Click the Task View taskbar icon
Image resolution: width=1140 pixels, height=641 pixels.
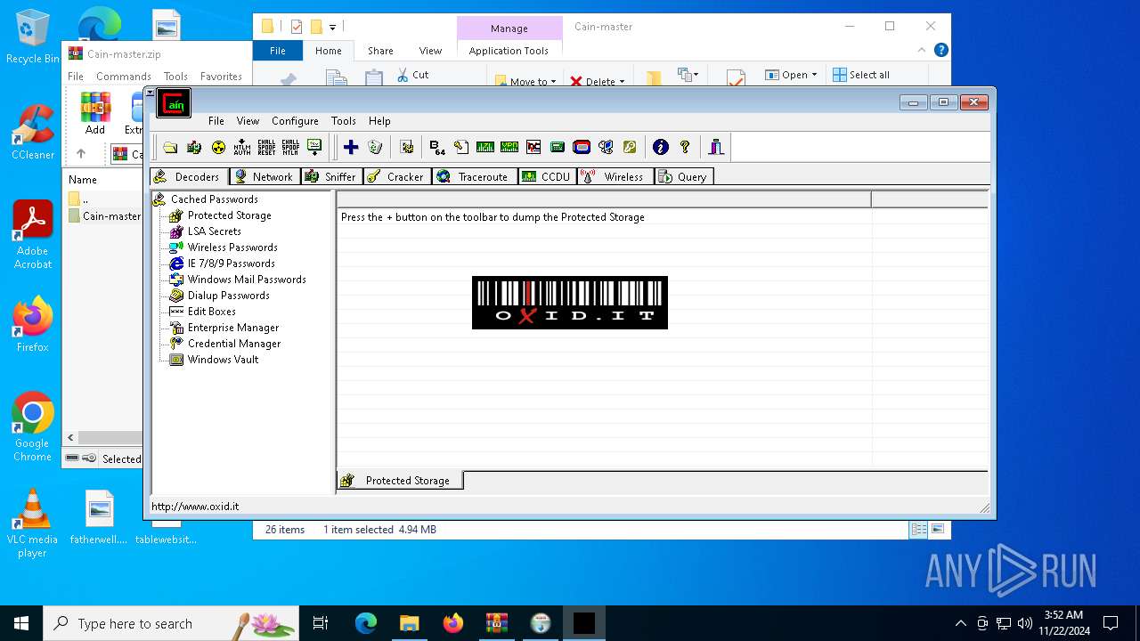click(x=321, y=623)
